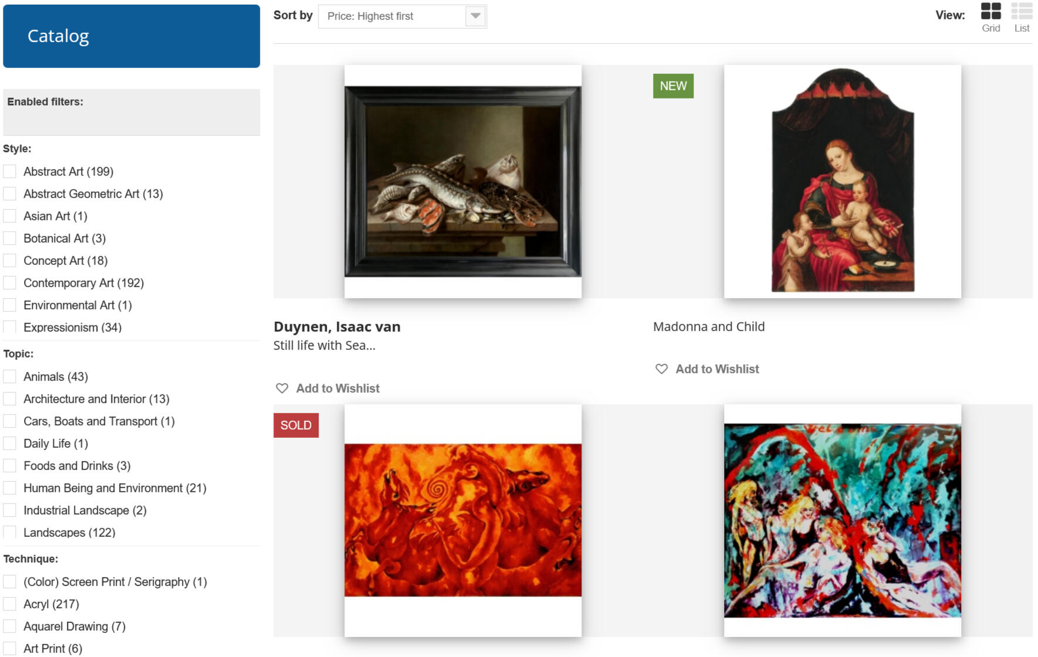Click heart icon under Madonna and Child

coord(661,369)
